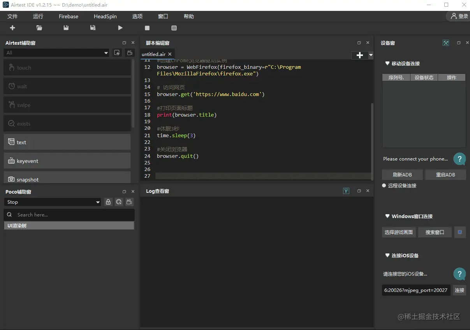
Task: Float the 设备窗 panel
Action: pyautogui.click(x=459, y=43)
